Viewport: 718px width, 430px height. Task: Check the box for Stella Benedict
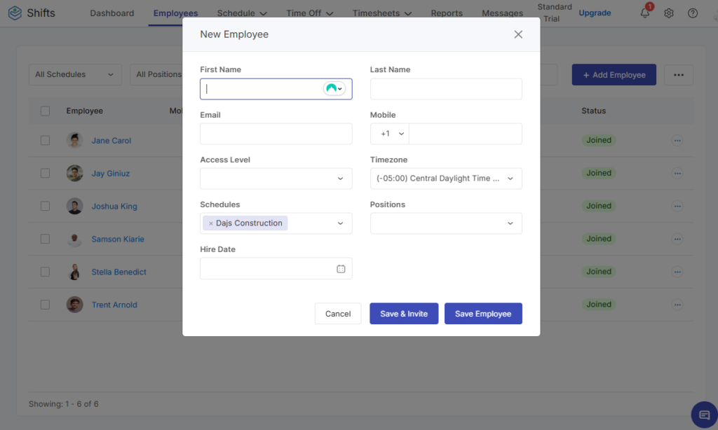click(x=45, y=272)
